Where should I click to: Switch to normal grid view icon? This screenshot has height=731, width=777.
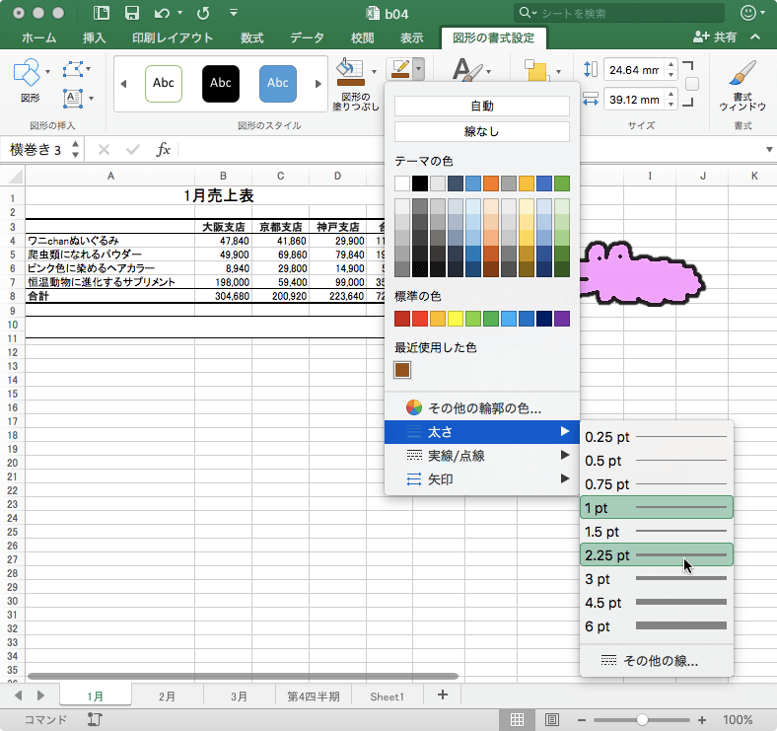517,719
